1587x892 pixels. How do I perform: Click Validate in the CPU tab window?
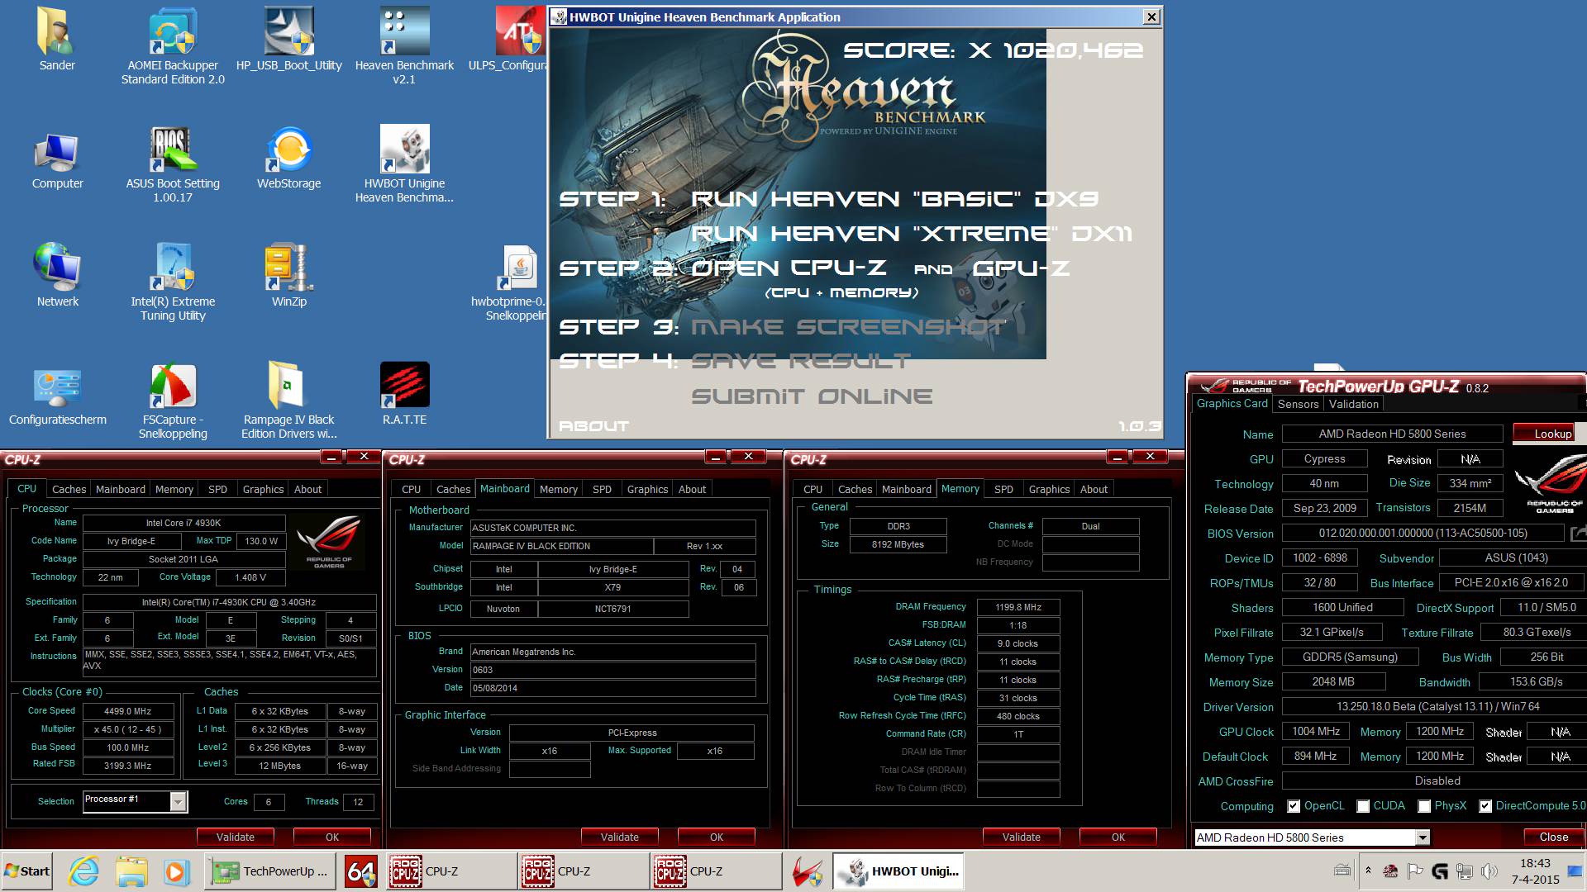[236, 837]
